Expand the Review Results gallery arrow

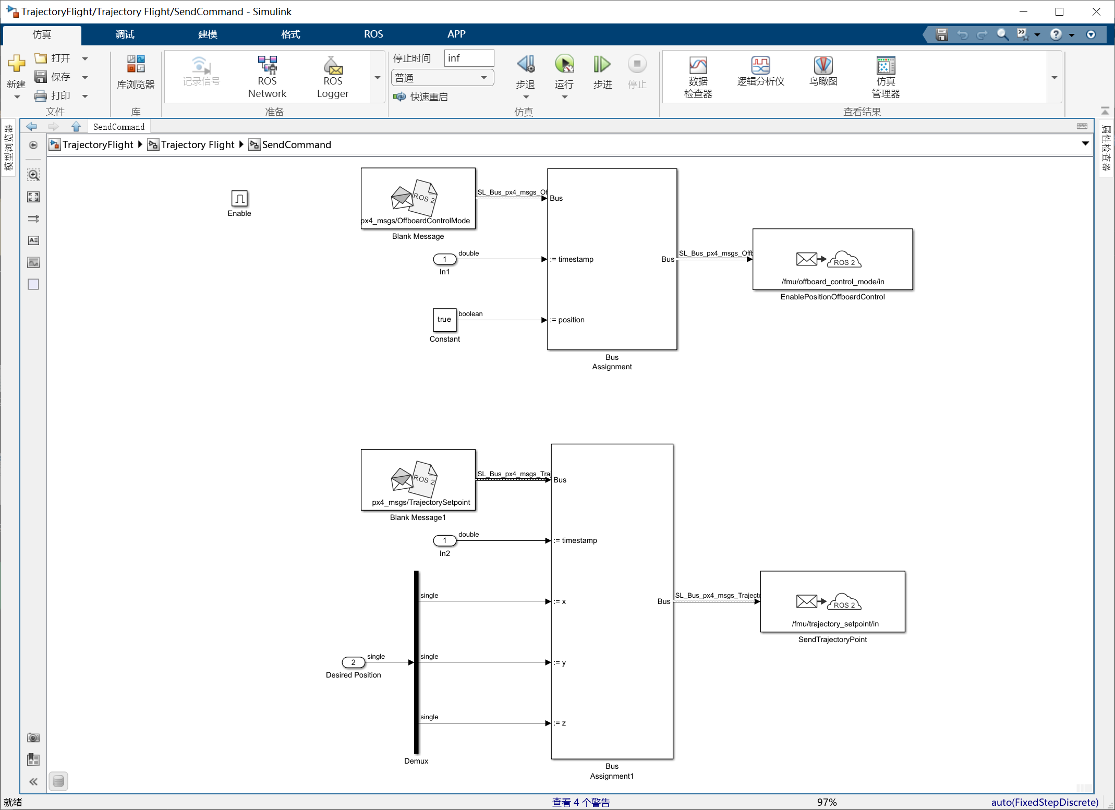tap(1054, 77)
